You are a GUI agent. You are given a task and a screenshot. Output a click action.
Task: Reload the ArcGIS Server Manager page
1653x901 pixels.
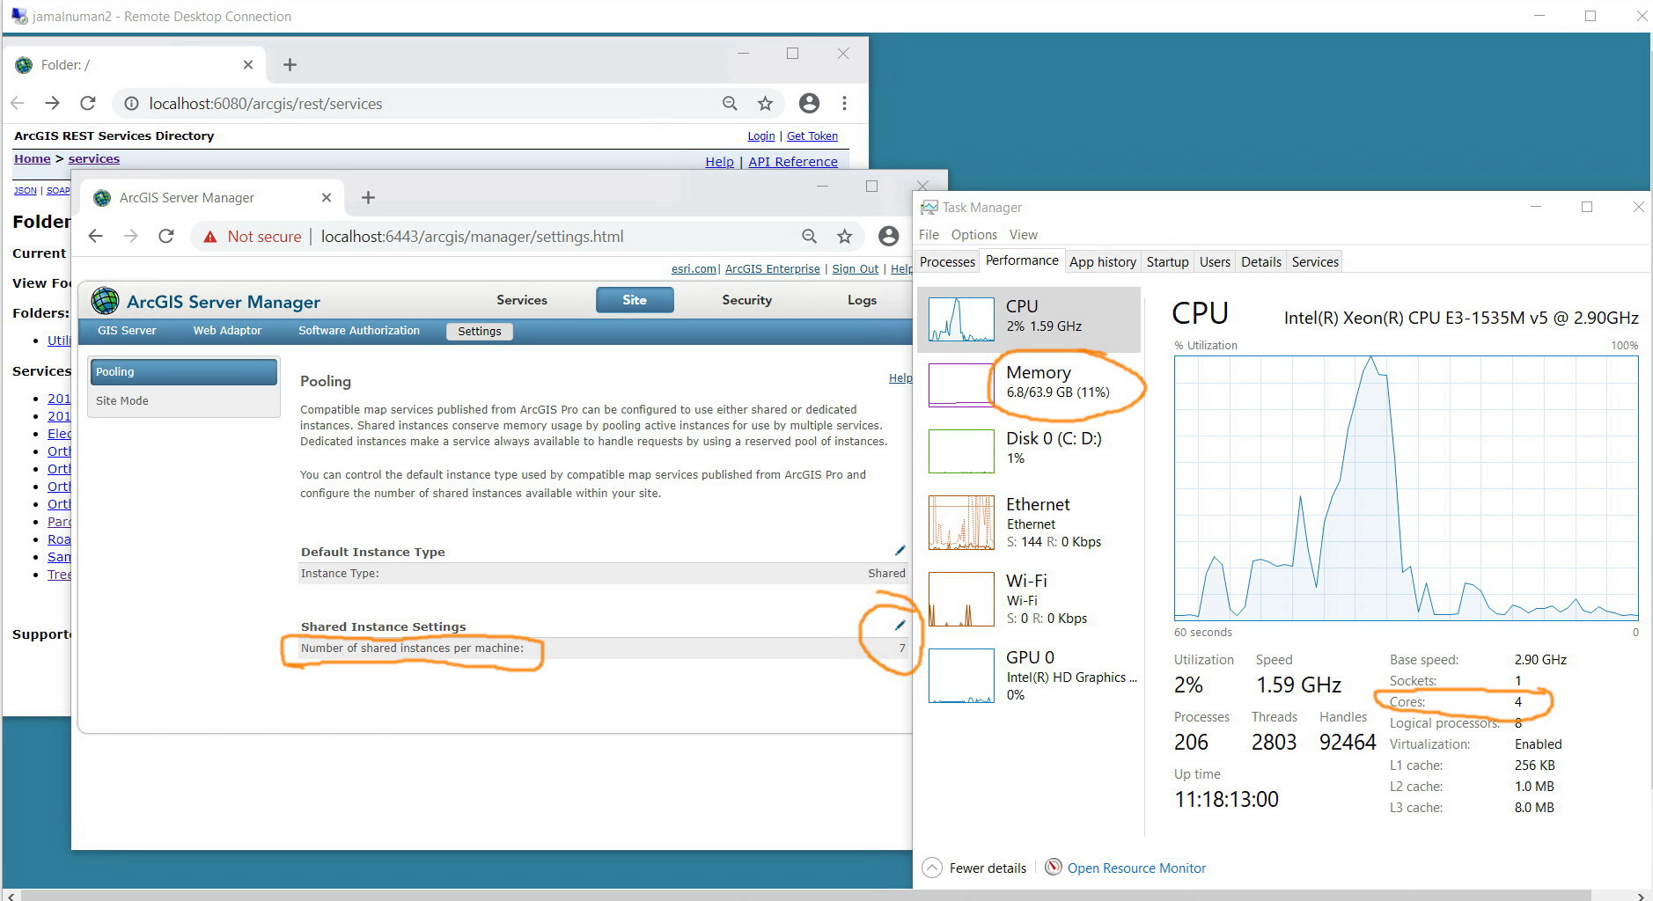coord(165,236)
